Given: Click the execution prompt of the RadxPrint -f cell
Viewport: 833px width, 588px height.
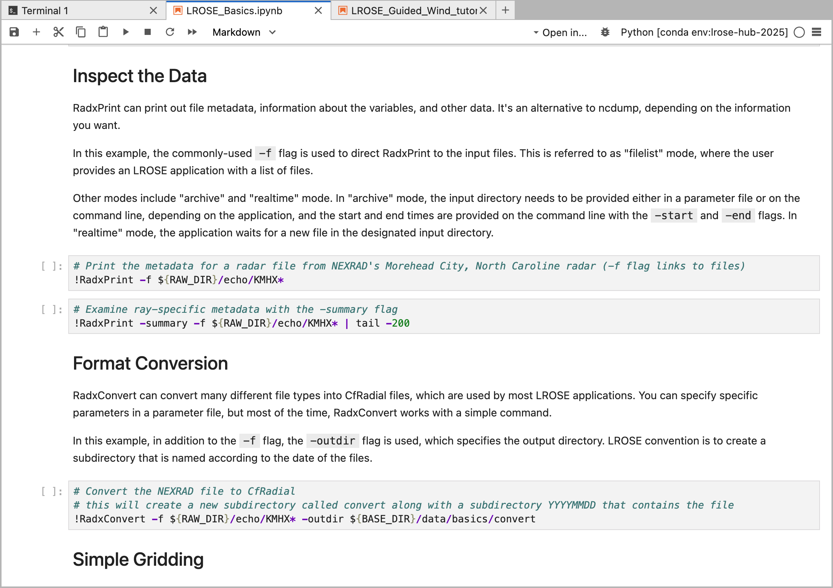Looking at the screenshot, I should (x=52, y=266).
